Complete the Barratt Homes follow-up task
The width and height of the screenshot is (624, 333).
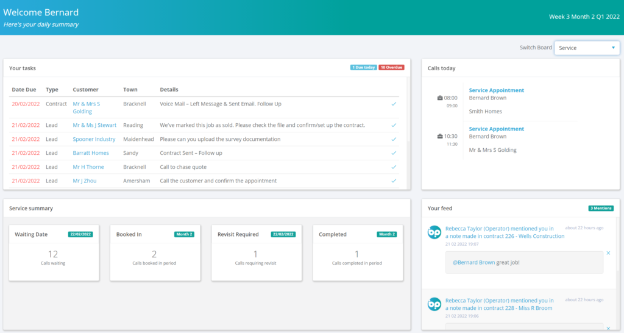pyautogui.click(x=394, y=153)
